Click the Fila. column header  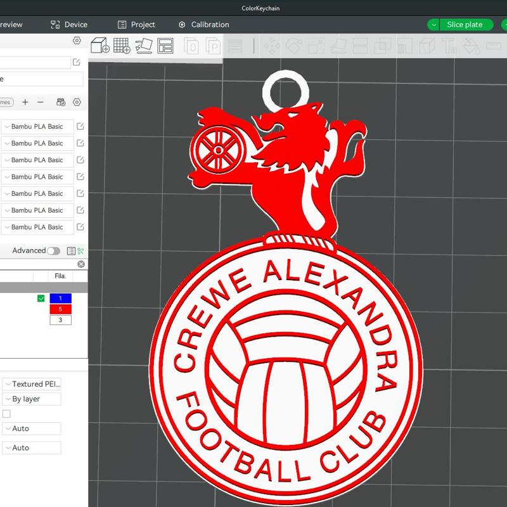tap(60, 276)
